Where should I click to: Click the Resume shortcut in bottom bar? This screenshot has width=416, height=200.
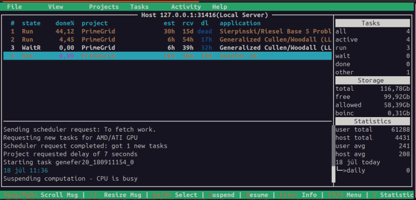257,195
